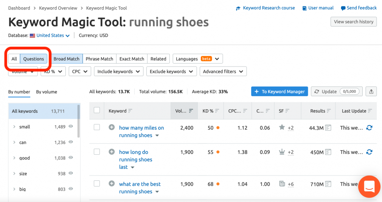
Task: Click the View search history button
Action: click(x=353, y=22)
